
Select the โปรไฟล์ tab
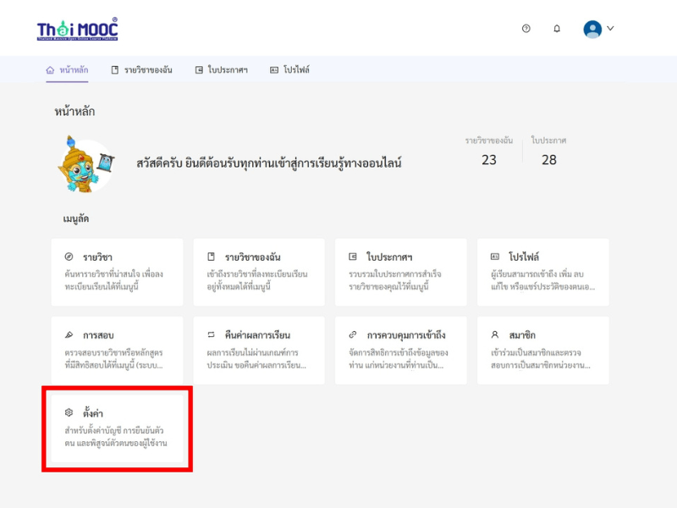click(x=289, y=70)
